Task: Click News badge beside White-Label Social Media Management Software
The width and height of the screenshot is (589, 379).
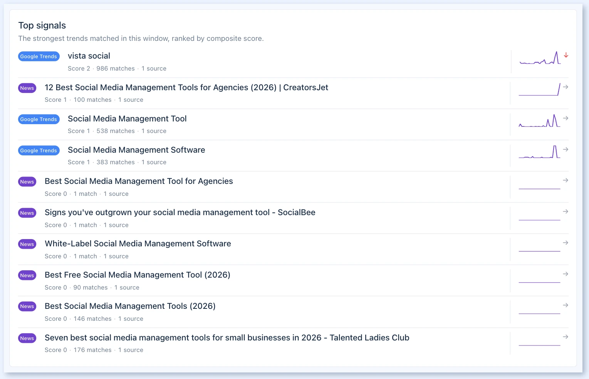Action: click(x=27, y=244)
